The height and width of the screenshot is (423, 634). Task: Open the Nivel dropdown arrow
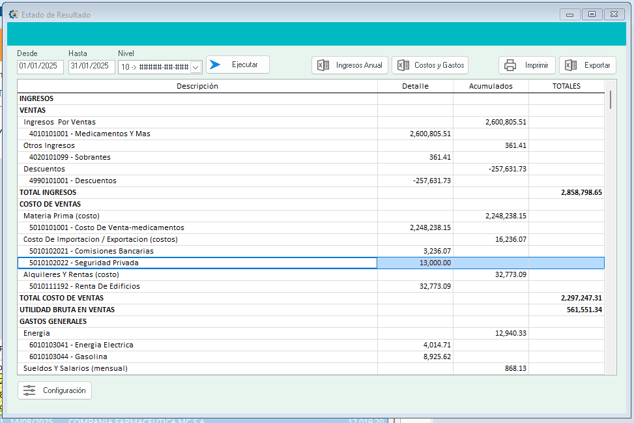point(195,67)
